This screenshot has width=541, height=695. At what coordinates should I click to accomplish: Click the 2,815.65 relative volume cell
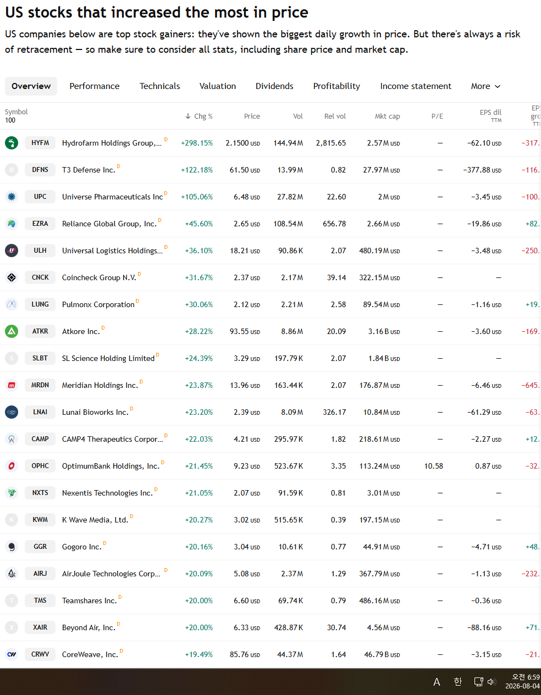click(x=331, y=143)
